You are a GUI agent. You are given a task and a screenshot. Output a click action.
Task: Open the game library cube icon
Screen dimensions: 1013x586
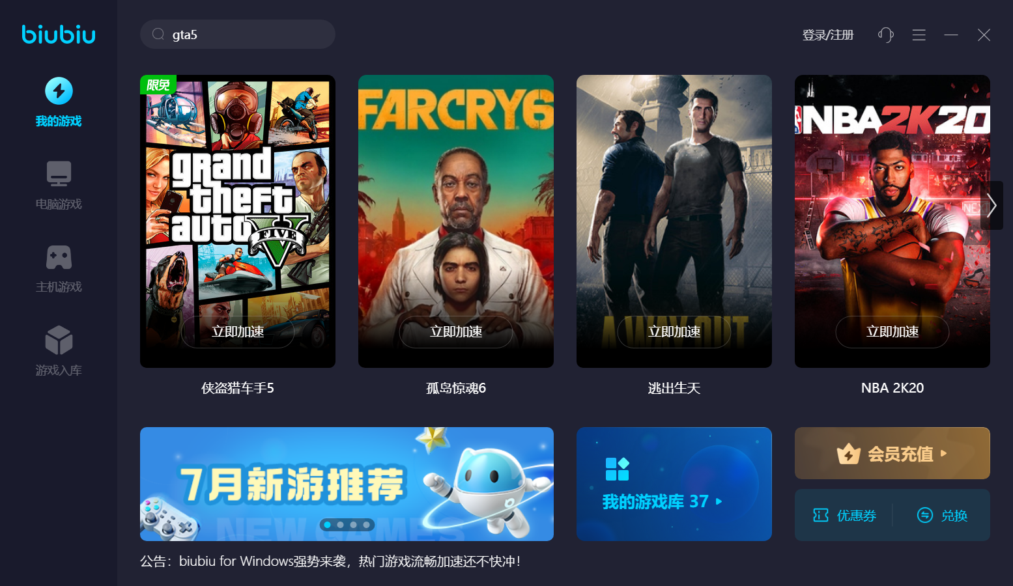click(59, 340)
